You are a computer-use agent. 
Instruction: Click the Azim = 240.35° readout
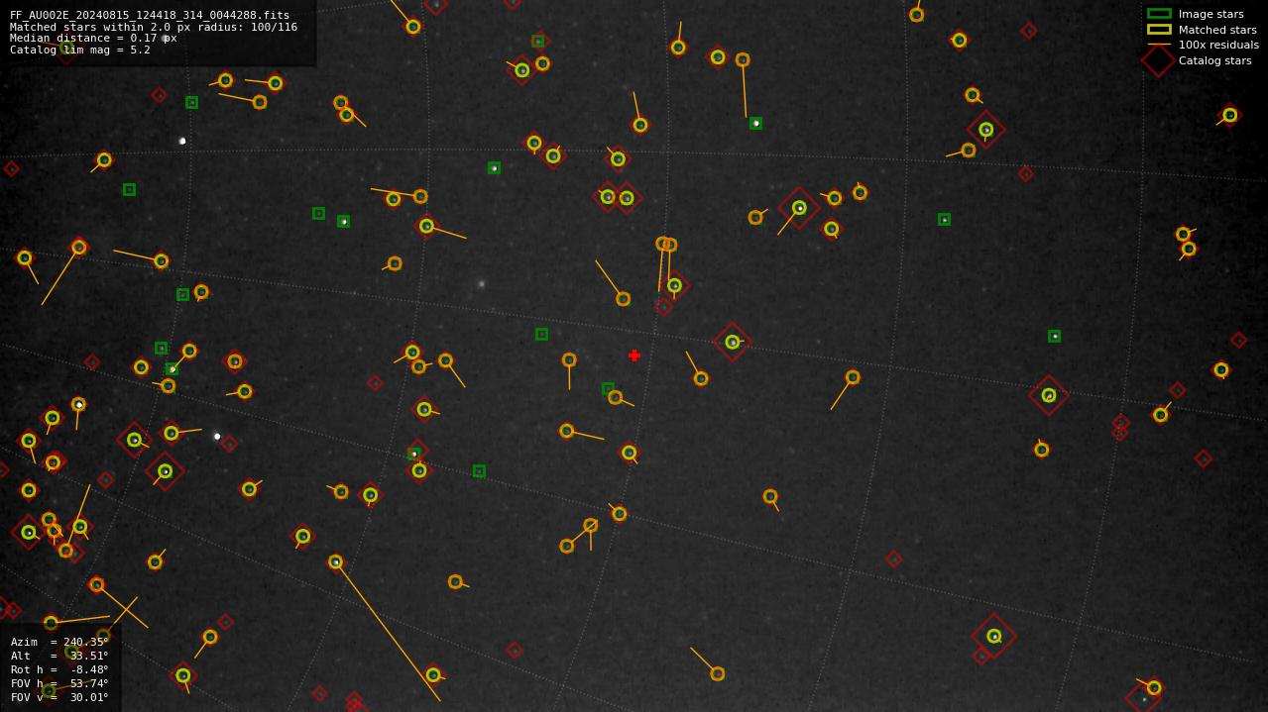pyautogui.click(x=59, y=642)
